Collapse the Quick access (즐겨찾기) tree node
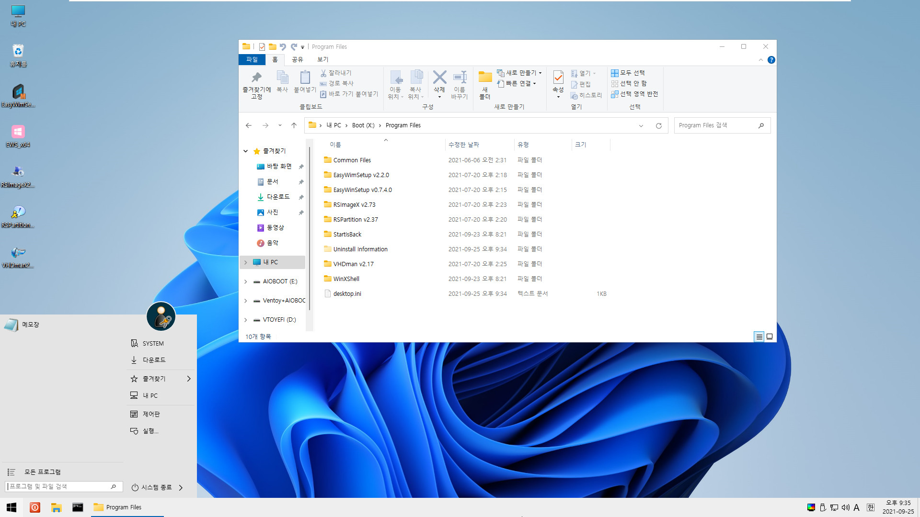Image resolution: width=920 pixels, height=517 pixels. (246, 151)
